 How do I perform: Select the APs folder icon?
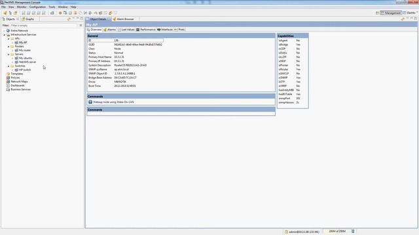click(x=12, y=39)
